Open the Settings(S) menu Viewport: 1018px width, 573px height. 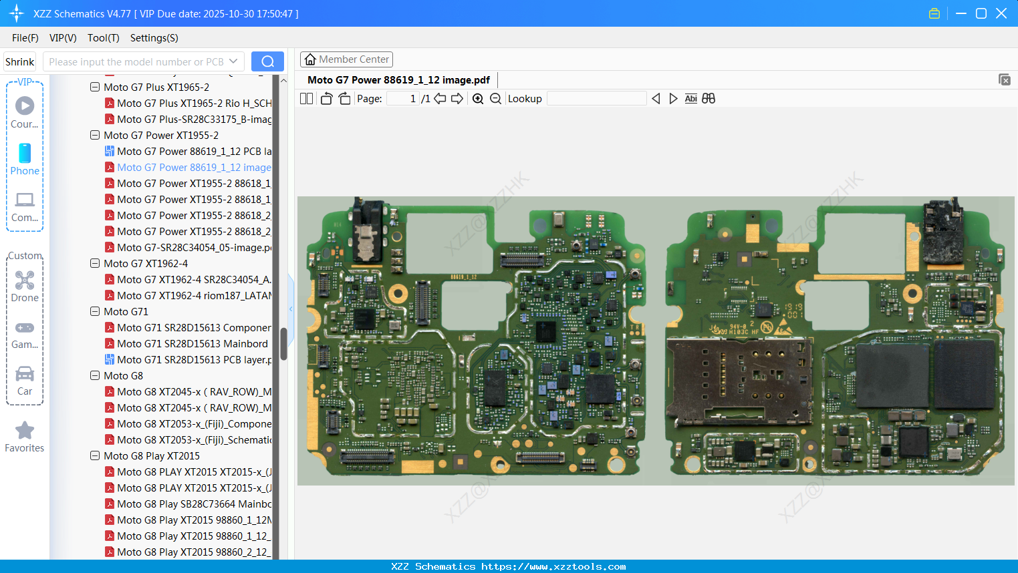[154, 38]
